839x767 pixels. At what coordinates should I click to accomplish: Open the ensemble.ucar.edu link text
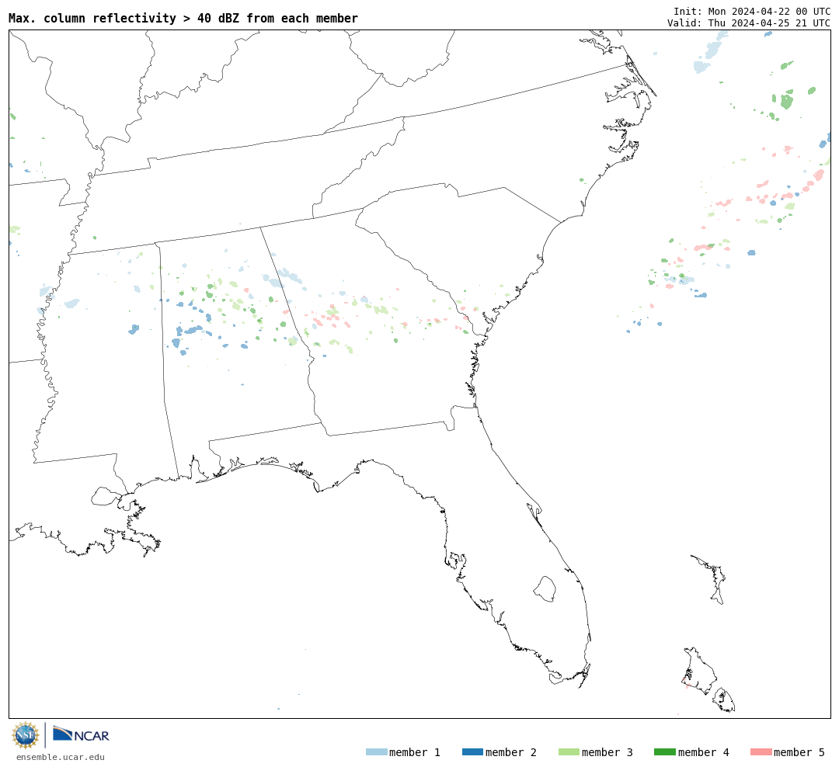(x=61, y=757)
